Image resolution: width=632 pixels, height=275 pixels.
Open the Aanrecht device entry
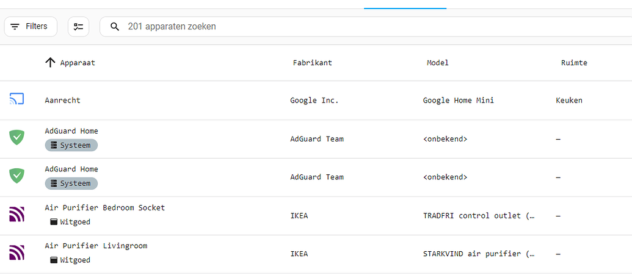click(62, 100)
